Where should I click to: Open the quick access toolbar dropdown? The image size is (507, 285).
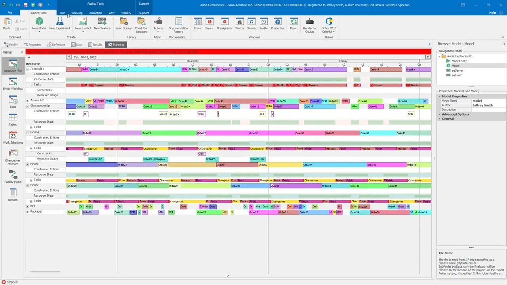coord(48,5)
